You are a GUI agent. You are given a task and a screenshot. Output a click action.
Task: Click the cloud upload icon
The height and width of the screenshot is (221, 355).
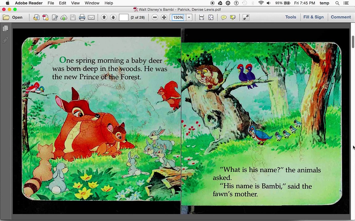coord(64,17)
